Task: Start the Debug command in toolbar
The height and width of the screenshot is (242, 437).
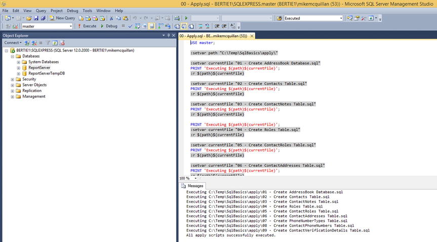Action: click(x=109, y=26)
